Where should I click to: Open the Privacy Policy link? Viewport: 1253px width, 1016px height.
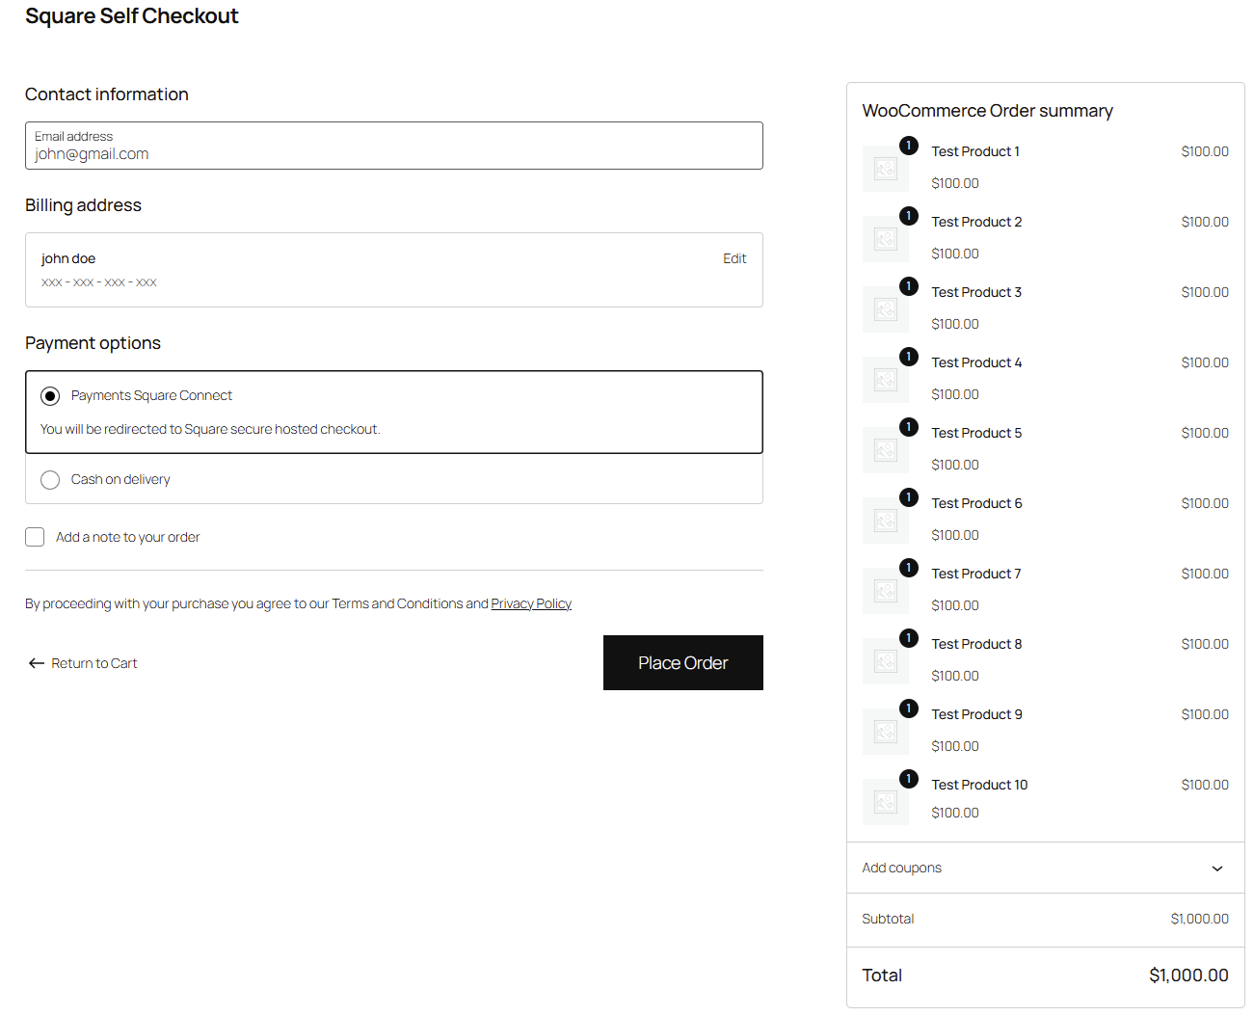pos(531,603)
